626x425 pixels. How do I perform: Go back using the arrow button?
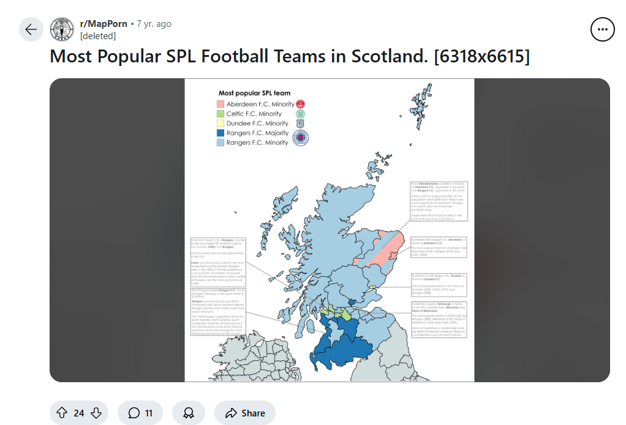31,29
